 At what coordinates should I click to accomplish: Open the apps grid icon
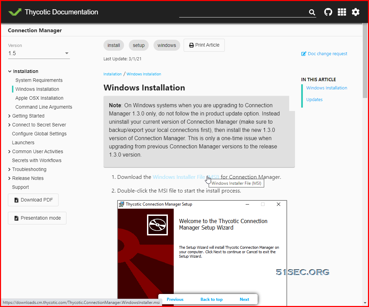(342, 12)
